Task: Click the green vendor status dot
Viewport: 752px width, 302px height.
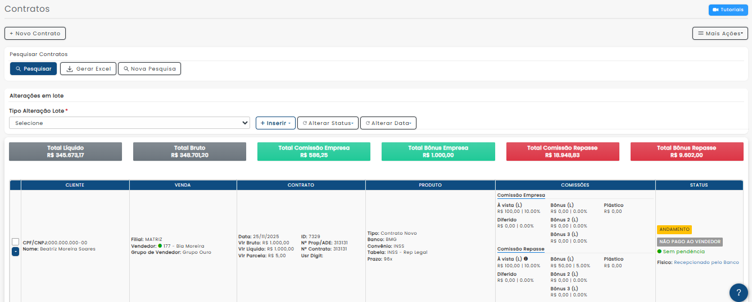Action: 160,246
